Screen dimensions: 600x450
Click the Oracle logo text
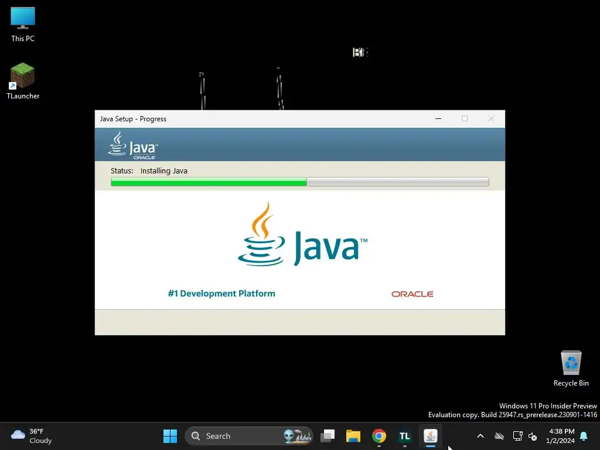click(x=412, y=294)
